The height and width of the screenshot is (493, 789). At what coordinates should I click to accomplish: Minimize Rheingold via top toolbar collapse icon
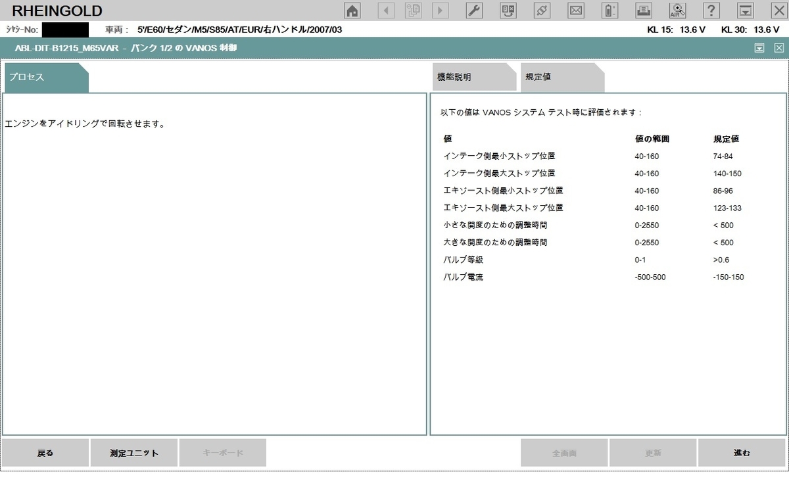coord(745,10)
